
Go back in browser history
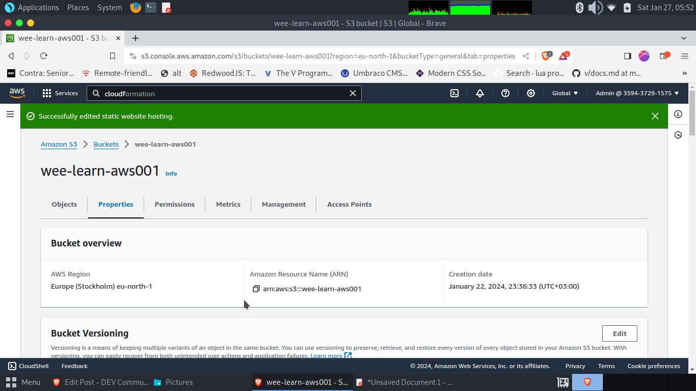pyautogui.click(x=11, y=56)
